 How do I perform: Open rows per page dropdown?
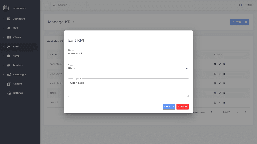214,112
